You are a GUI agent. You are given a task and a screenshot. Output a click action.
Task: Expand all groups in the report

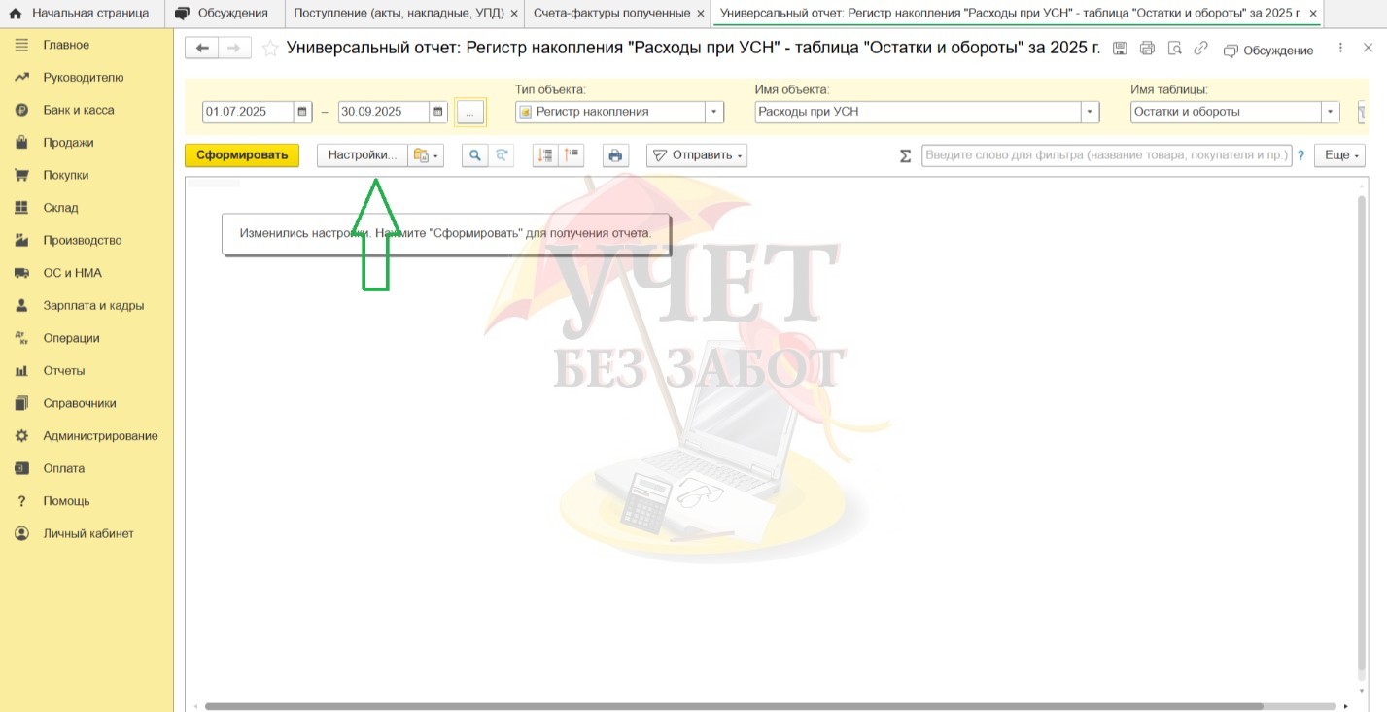point(545,155)
